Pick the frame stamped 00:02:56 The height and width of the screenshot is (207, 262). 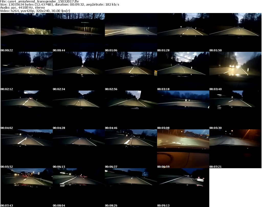(x=131, y=71)
